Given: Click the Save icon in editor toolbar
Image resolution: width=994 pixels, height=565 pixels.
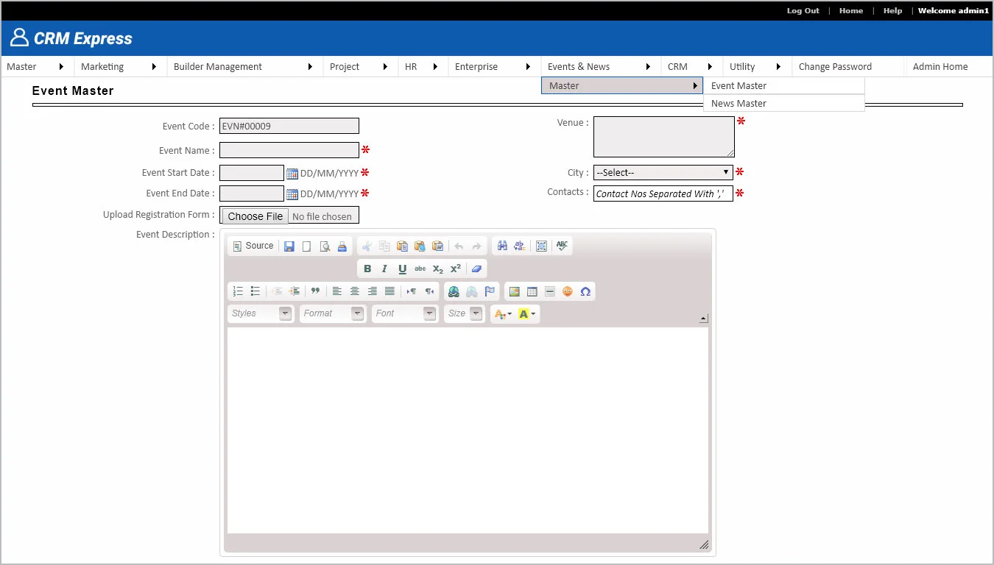Looking at the screenshot, I should pos(289,246).
